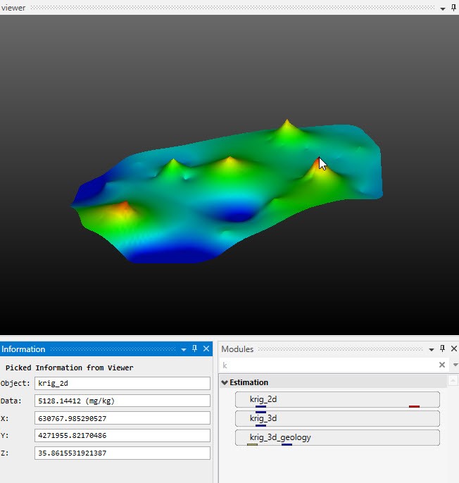Open the Information panel options dropdown
This screenshot has width=459, height=483.
(184, 349)
